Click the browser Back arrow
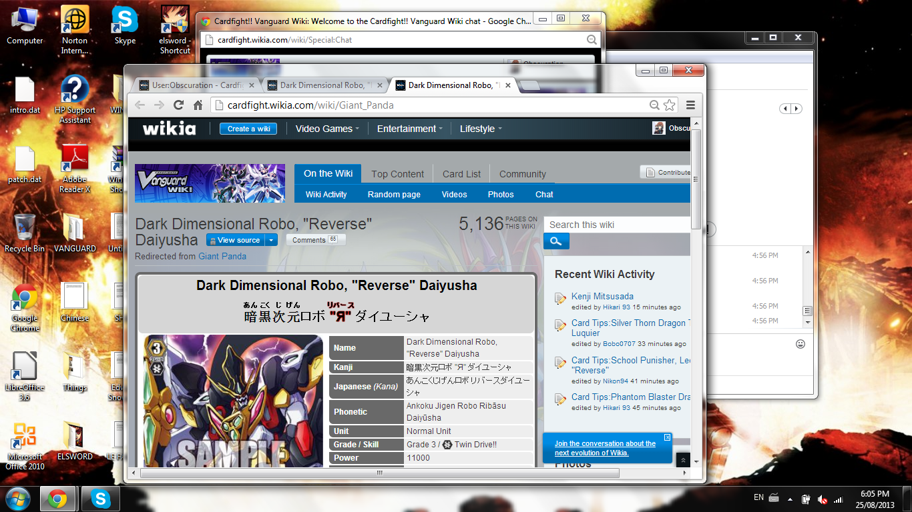Image resolution: width=912 pixels, height=512 pixels. (140, 105)
